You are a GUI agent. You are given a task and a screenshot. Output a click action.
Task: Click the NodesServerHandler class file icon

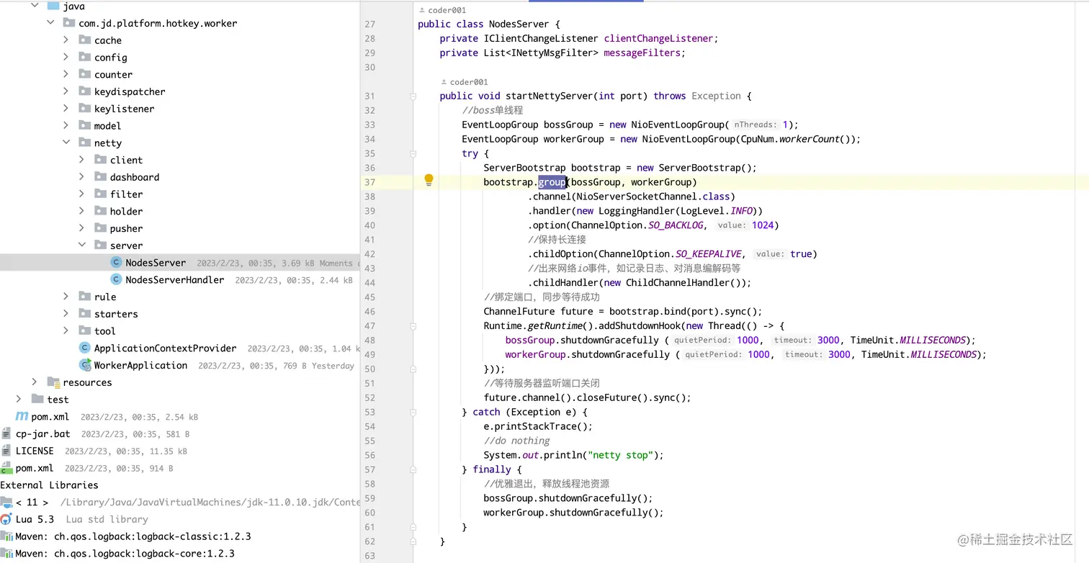pyautogui.click(x=116, y=280)
